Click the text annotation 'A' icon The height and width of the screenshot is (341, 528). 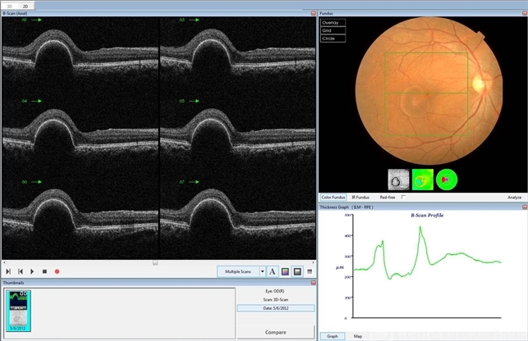[x=272, y=271]
